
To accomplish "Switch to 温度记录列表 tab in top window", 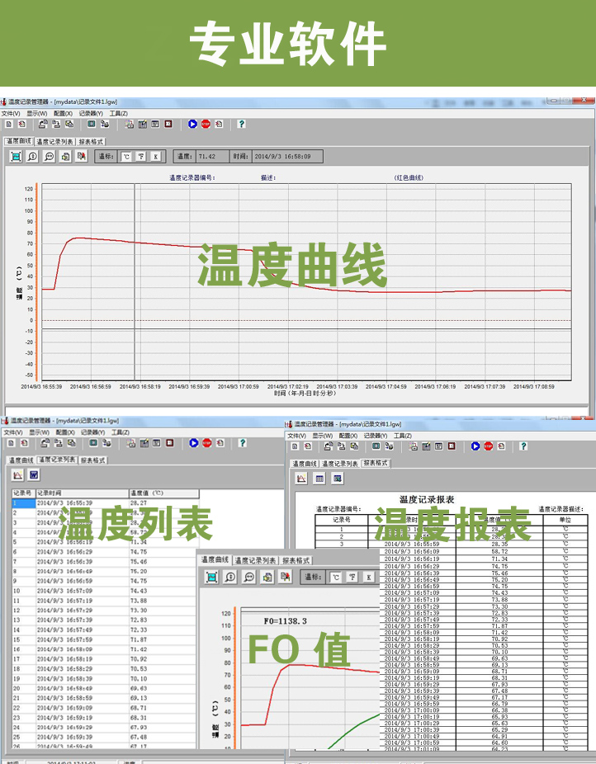I will 55,142.
